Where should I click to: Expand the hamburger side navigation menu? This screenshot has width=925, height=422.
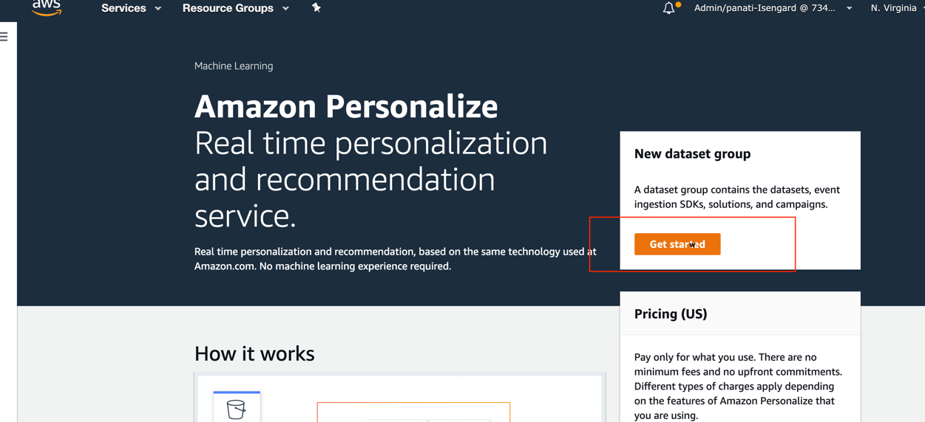4,36
